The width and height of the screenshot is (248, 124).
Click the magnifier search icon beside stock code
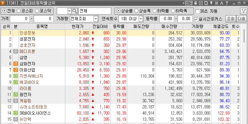coord(74,11)
